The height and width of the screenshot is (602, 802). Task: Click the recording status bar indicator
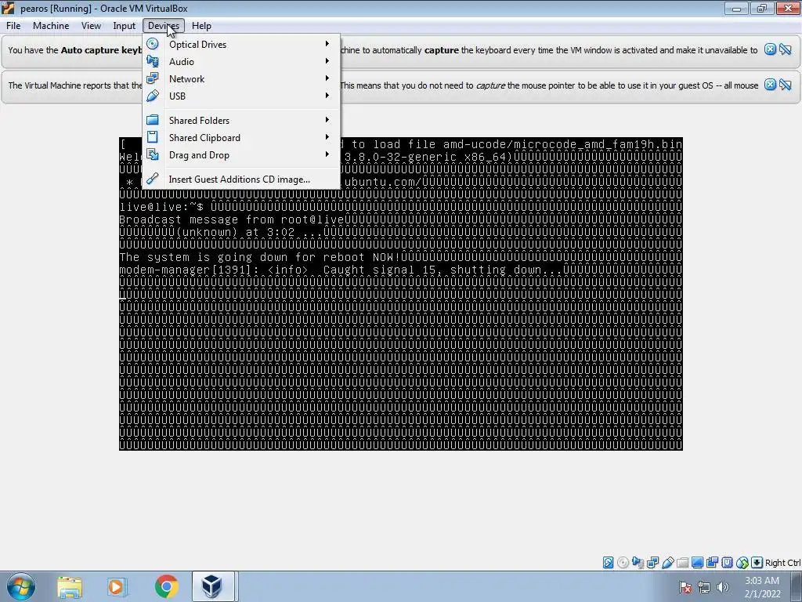(x=712, y=563)
